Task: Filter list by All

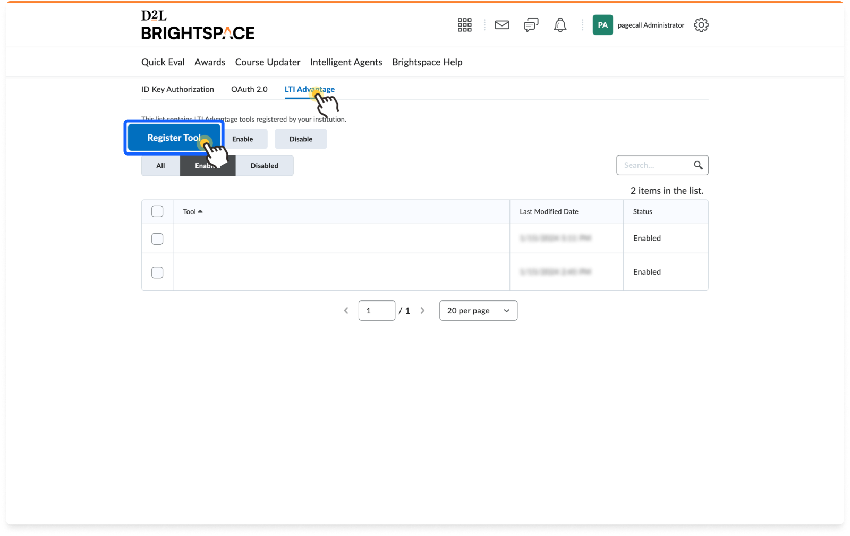Action: coord(160,166)
